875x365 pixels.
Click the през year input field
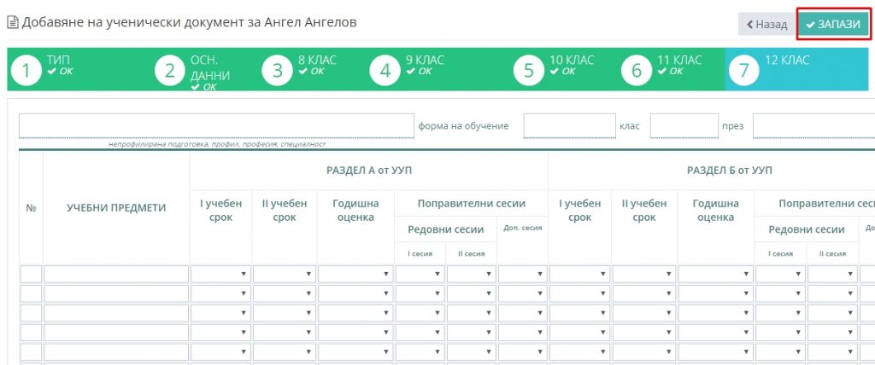click(813, 126)
